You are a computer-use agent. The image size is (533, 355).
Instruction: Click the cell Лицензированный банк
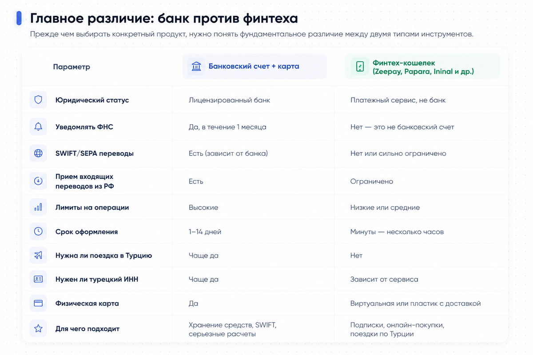[229, 100]
